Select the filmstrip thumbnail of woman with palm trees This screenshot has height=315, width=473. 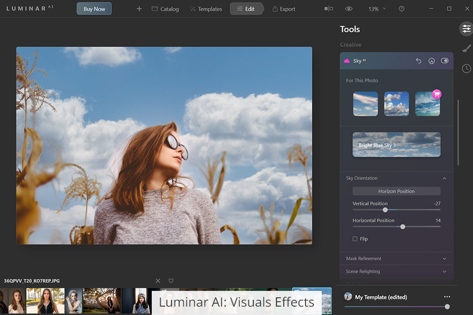45,301
